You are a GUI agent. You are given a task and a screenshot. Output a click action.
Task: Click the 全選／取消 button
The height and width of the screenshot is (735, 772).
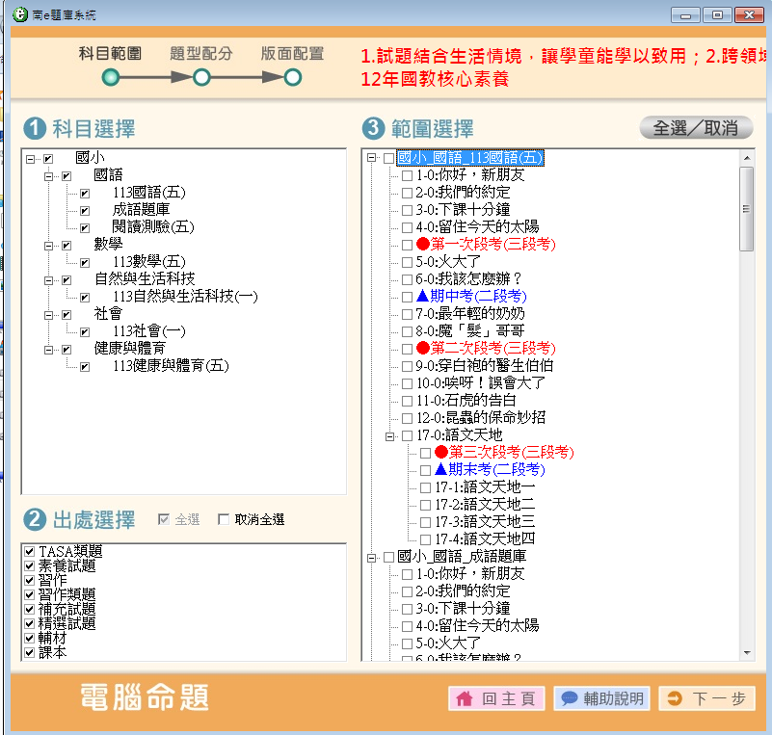point(696,128)
